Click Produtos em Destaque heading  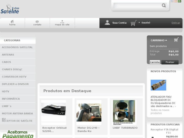pos(67,91)
